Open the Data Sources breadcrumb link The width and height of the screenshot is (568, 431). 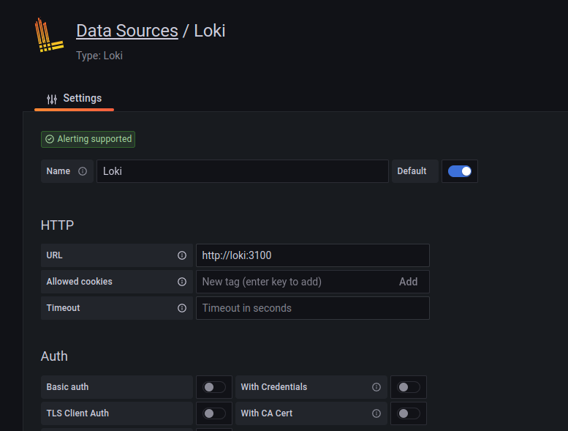(127, 31)
